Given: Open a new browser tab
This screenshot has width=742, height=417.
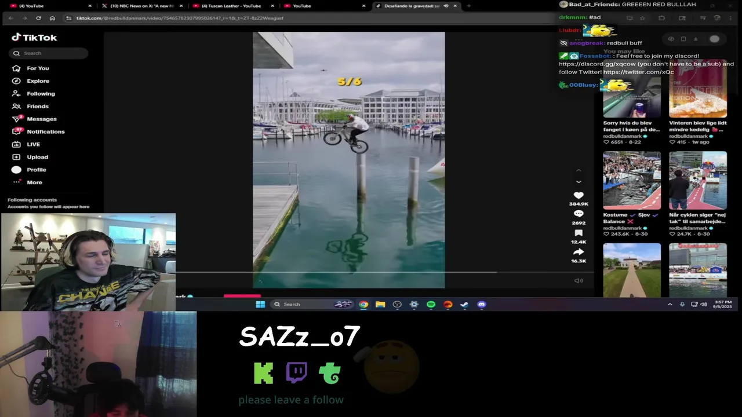Looking at the screenshot, I should 468,6.
